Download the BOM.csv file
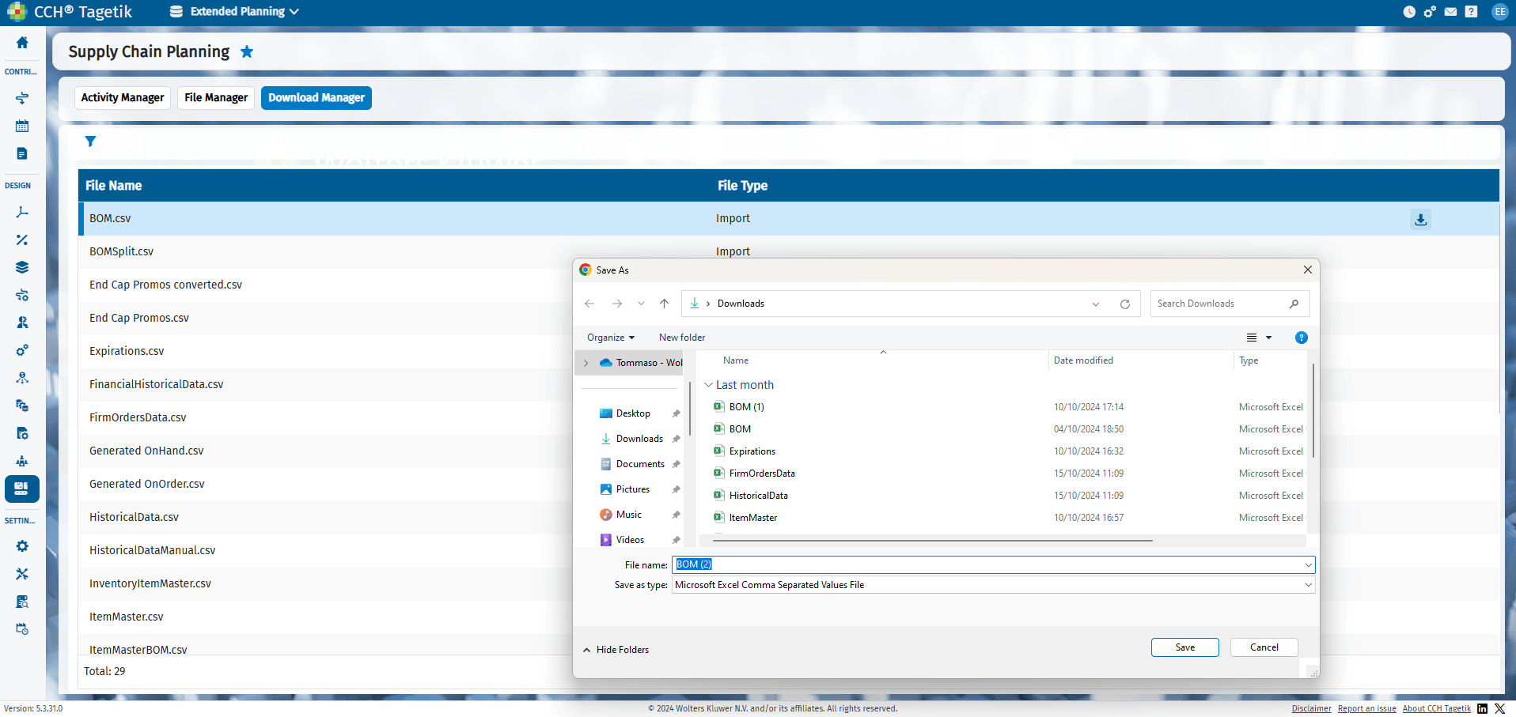 pos(1421,220)
